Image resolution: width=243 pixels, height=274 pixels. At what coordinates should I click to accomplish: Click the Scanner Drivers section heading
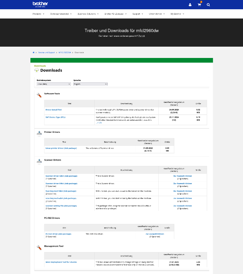coord(53,160)
